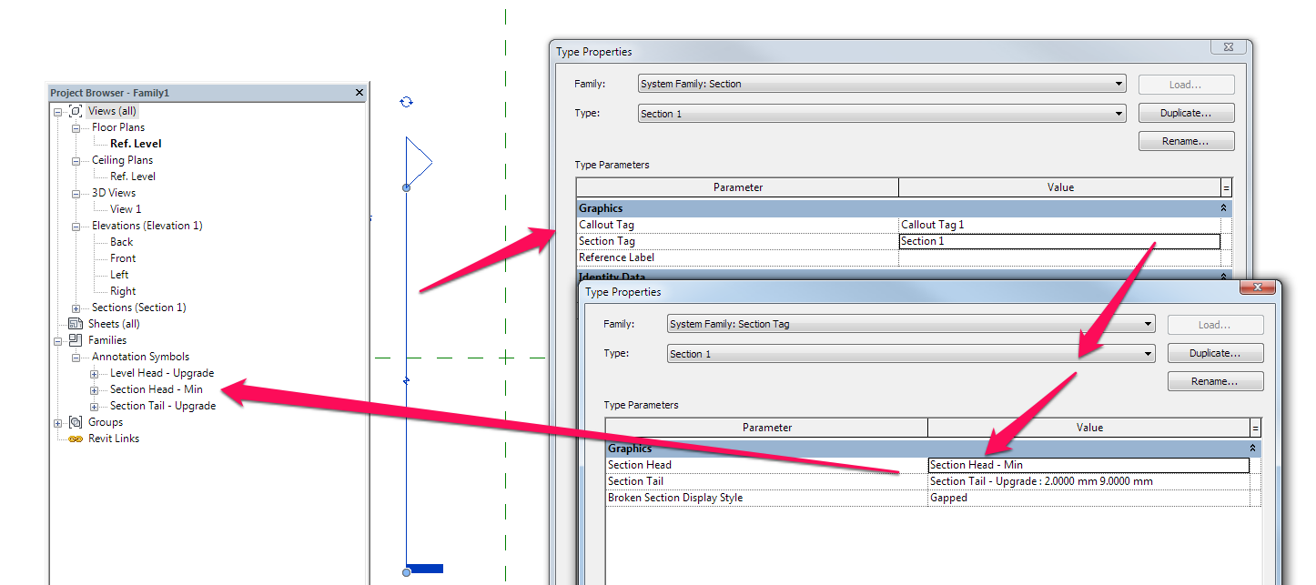Collapse the Floor Plans node
Image resolution: width=1316 pixels, height=585 pixels.
[x=76, y=128]
